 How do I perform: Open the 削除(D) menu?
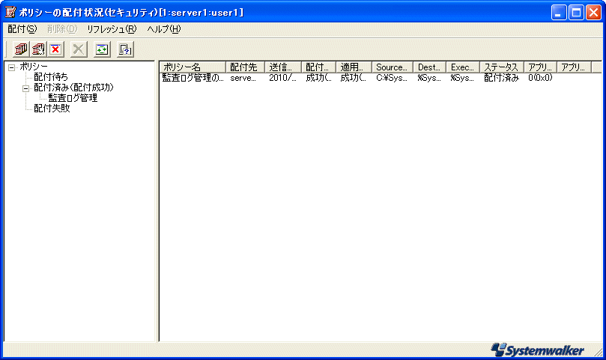click(62, 29)
